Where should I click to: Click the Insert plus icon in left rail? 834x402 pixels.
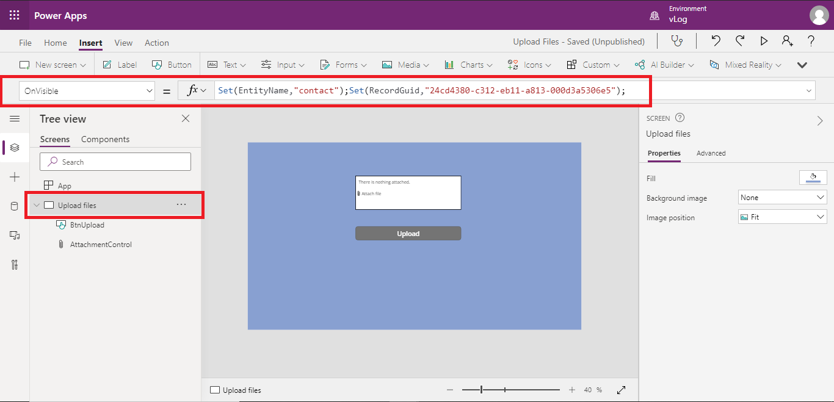coord(13,177)
